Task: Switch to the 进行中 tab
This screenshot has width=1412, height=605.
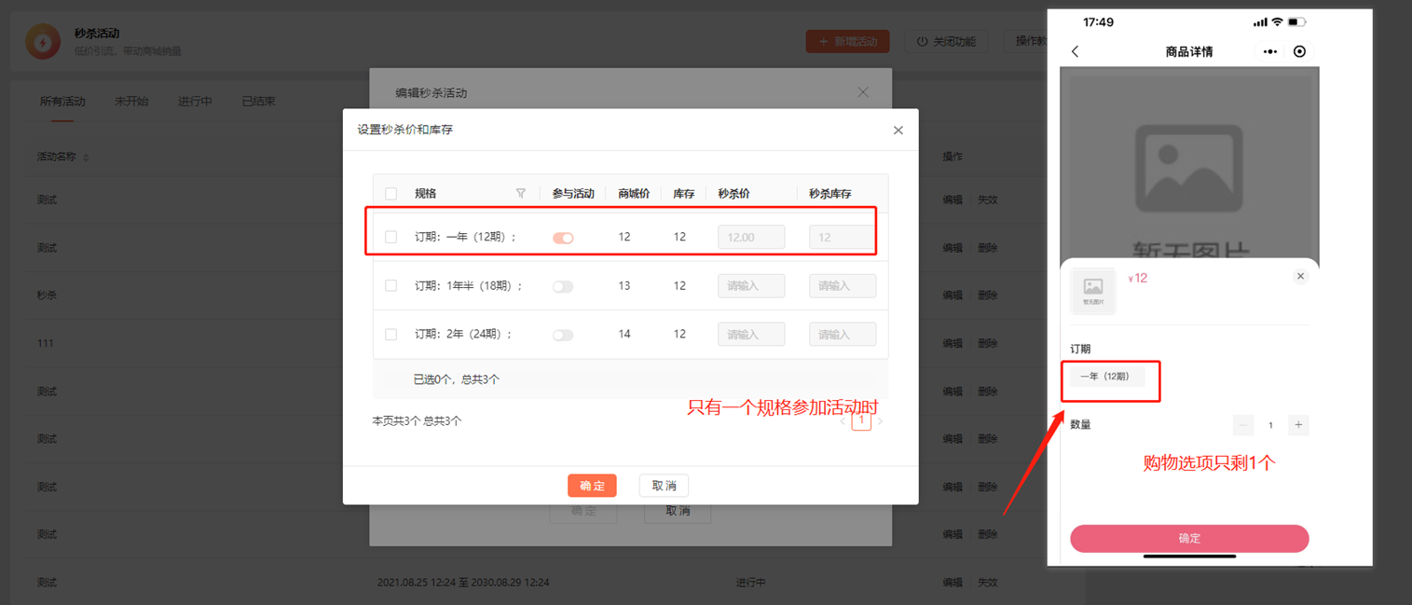Action: click(195, 102)
